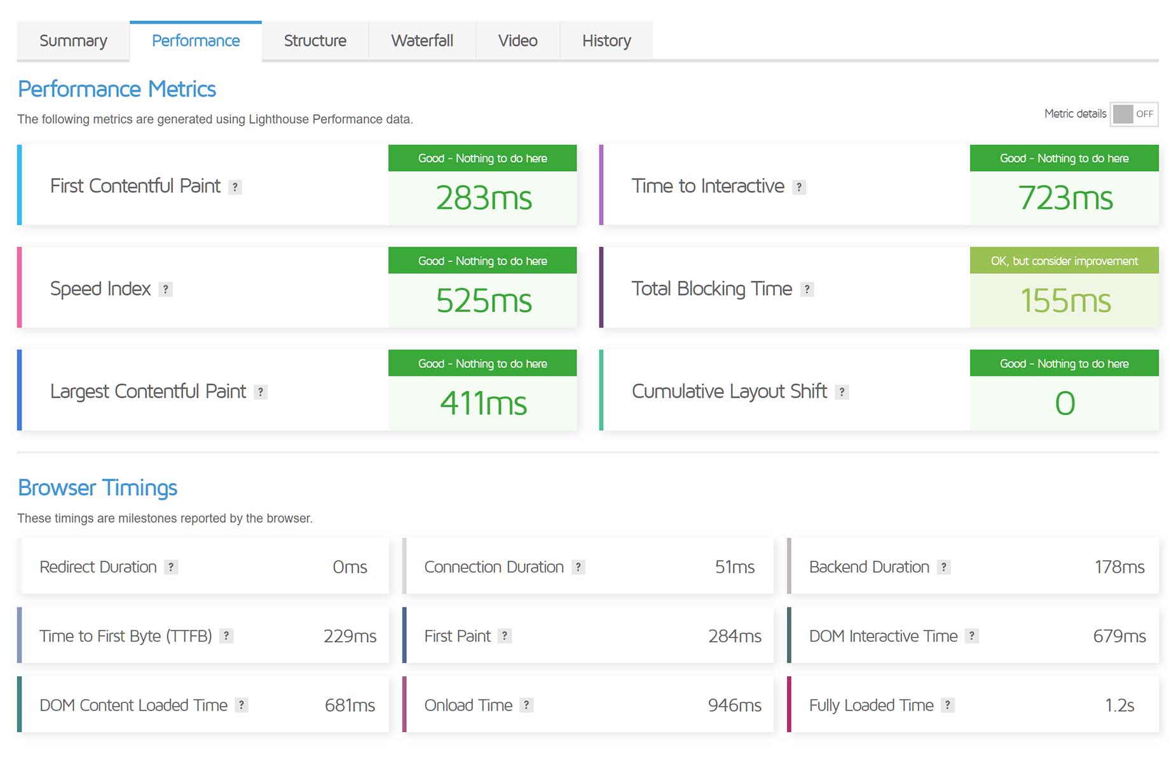Viewport: 1176px width, 762px height.
Task: Open help icon next to Time to Interactive
Action: click(x=799, y=187)
